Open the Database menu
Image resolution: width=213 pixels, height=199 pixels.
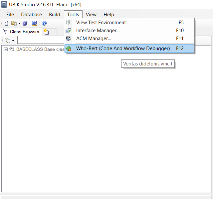32,15
